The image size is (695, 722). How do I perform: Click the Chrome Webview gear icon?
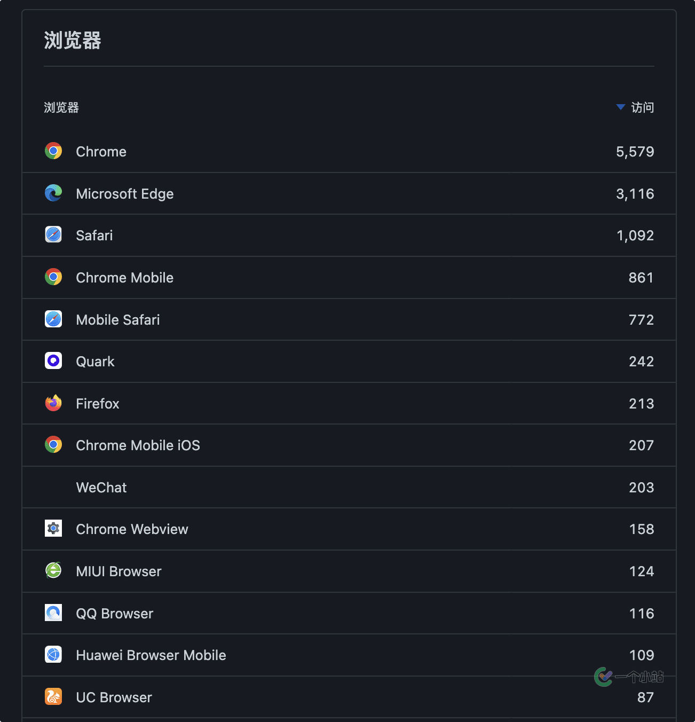[x=53, y=529]
